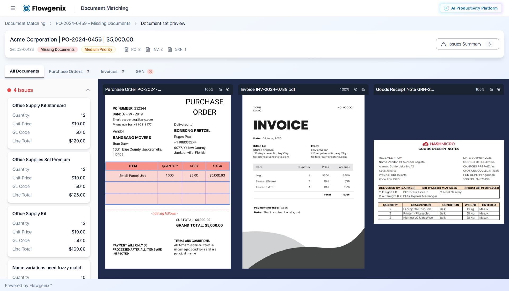Viewport: 509px width, 291px height.
Task: Click the Purchase Order document preview
Action: (168, 182)
